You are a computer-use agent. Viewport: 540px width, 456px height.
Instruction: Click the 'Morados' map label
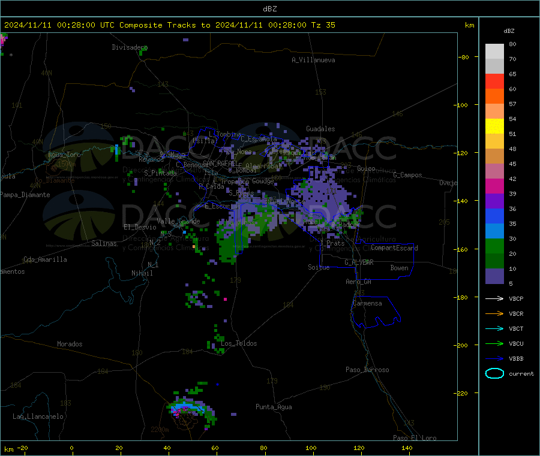(x=70, y=344)
